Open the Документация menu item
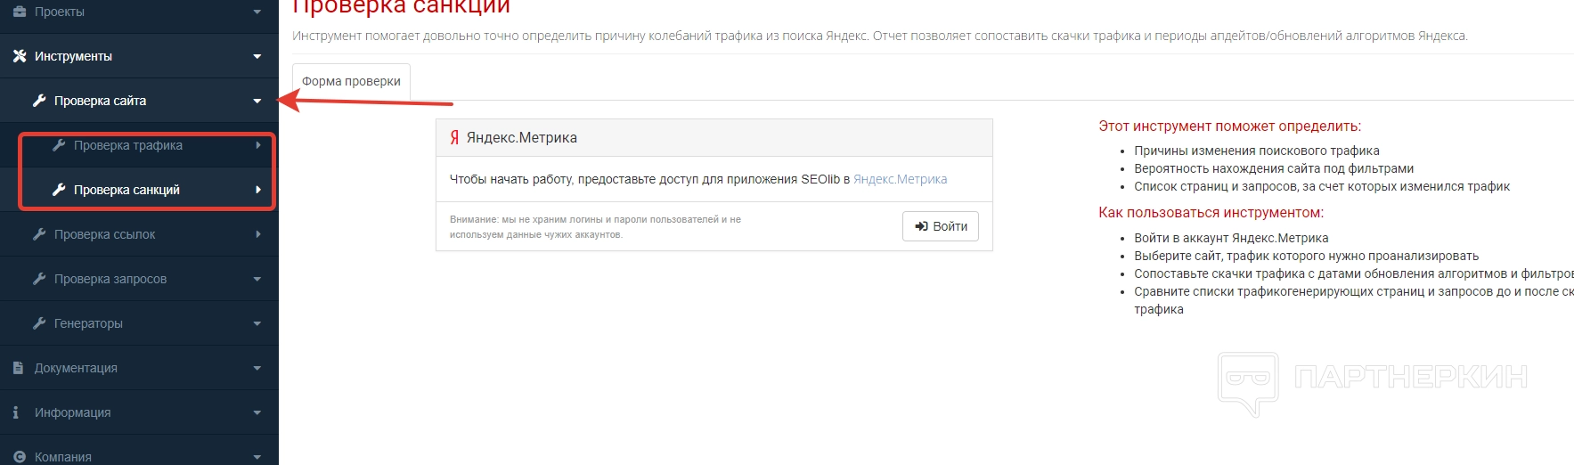The height and width of the screenshot is (465, 1574). click(139, 368)
